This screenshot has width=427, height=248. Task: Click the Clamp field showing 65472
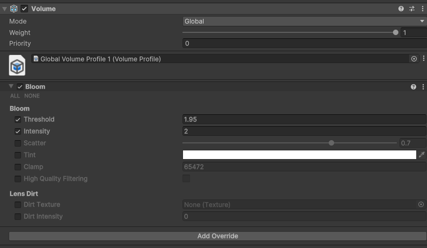coord(304,167)
